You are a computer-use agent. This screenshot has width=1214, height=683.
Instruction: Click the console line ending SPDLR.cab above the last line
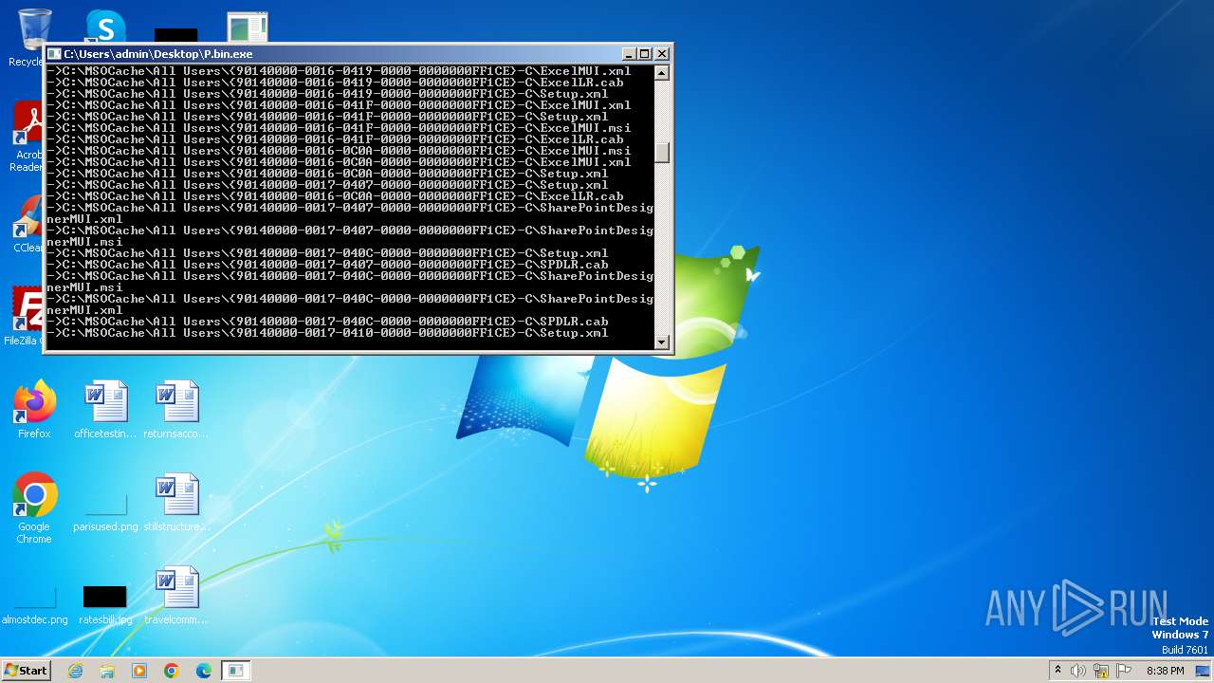tap(329, 322)
